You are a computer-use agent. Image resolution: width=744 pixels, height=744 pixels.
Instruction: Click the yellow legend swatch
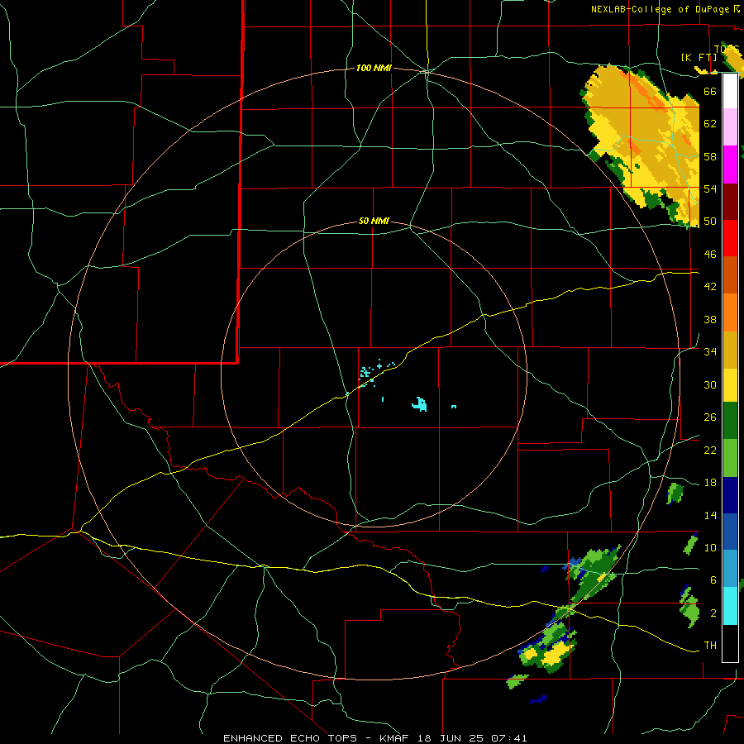pos(730,384)
